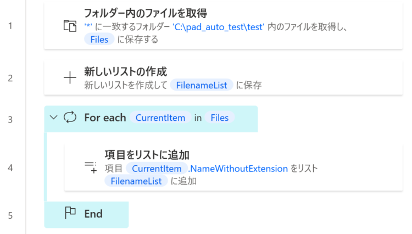
Task: Click the Add item to list icon
Action: tap(91, 168)
